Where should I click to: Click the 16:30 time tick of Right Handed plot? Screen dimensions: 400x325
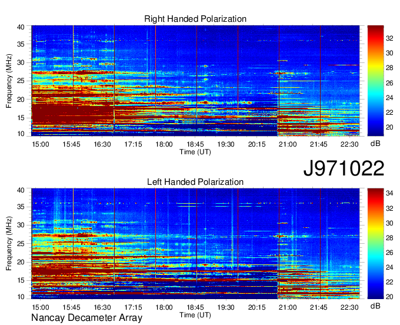[x=102, y=144]
